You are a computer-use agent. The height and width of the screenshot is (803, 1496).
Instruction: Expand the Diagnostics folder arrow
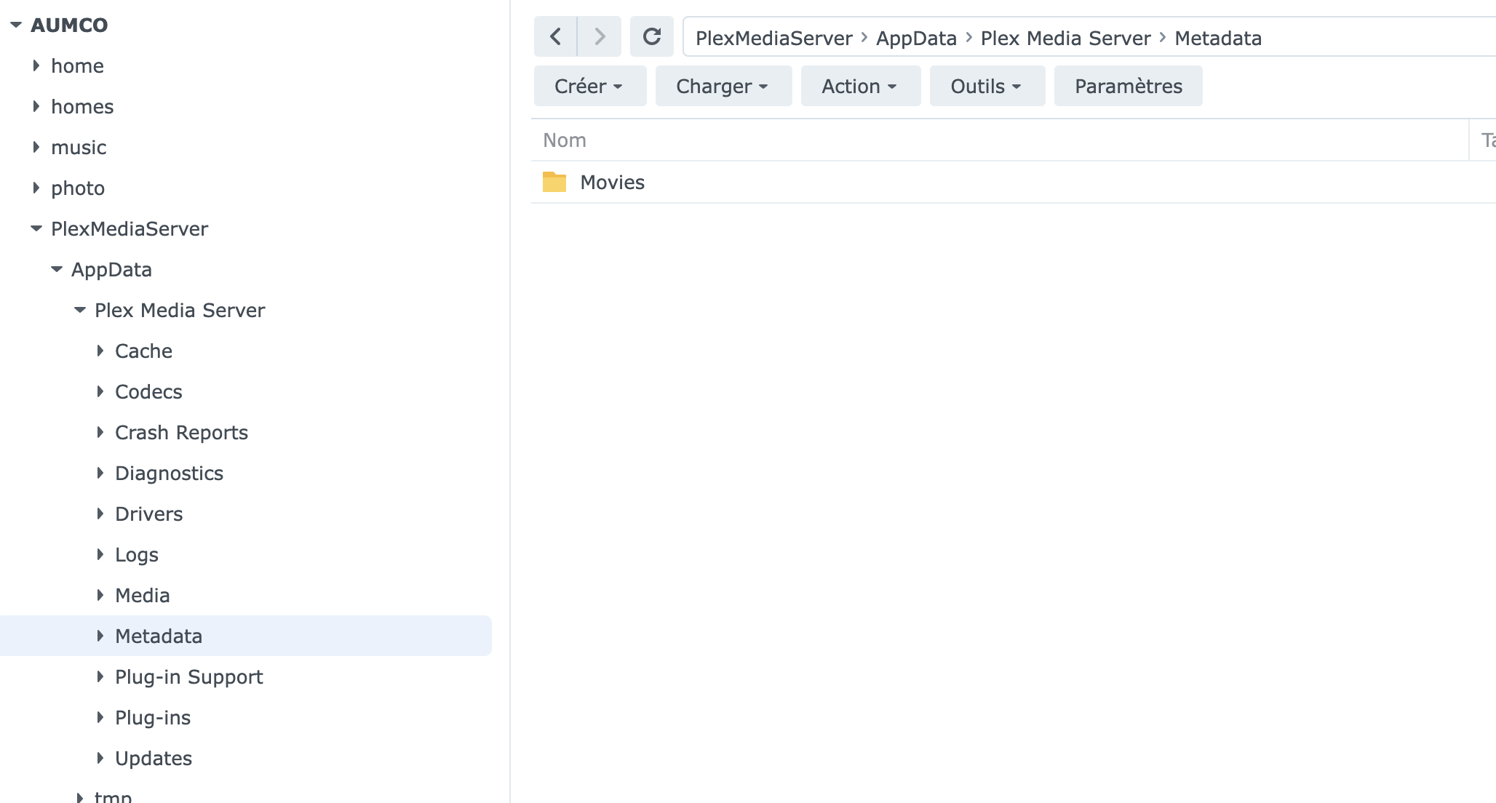[100, 473]
